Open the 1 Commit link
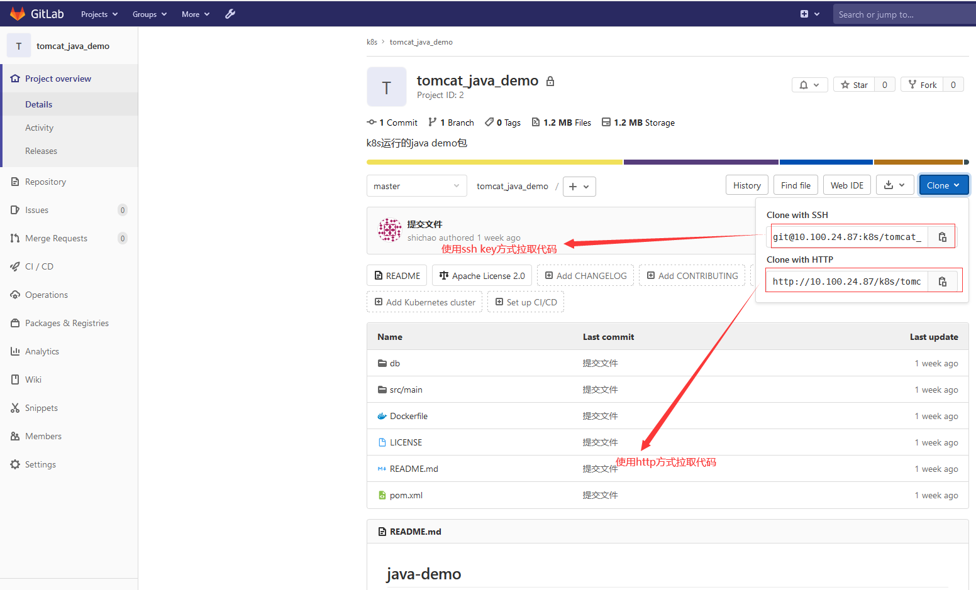 click(x=392, y=123)
